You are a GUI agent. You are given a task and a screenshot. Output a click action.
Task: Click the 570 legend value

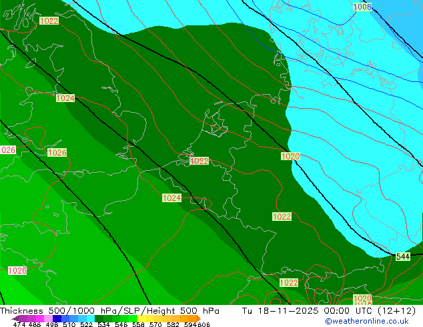(x=155, y=324)
